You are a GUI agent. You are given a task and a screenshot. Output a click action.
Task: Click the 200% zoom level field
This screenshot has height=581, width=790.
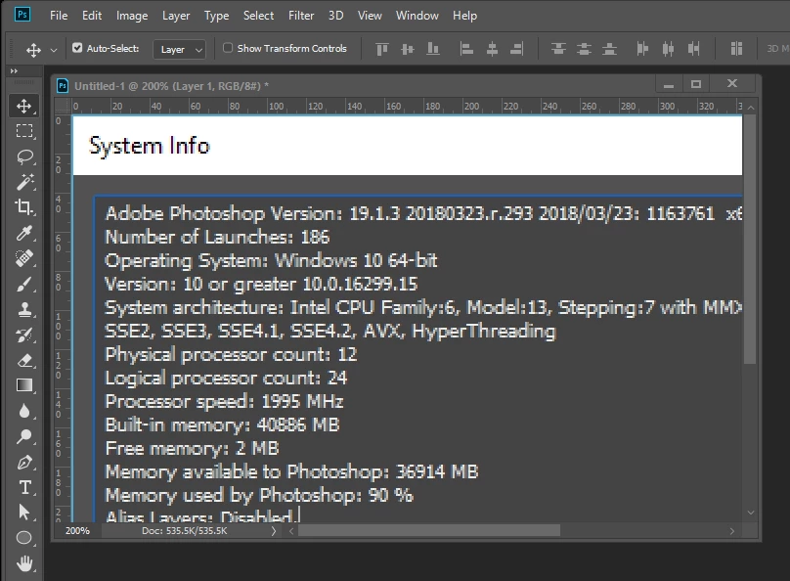pos(77,530)
